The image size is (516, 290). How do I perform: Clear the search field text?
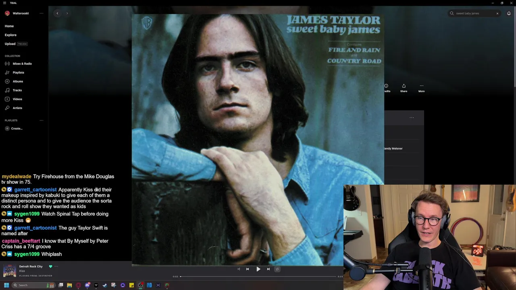(497, 13)
